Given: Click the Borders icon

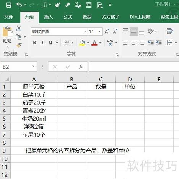Looking at the screenshot, I should 66,43.
